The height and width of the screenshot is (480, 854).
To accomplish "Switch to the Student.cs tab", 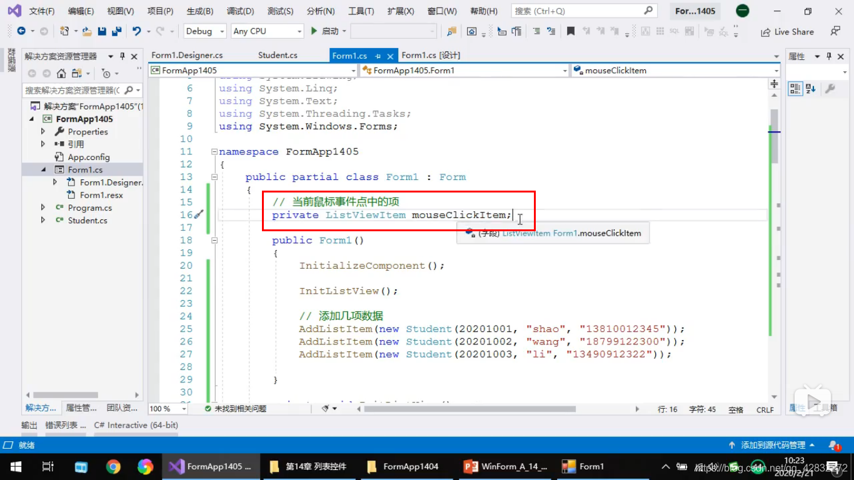I will [x=278, y=56].
